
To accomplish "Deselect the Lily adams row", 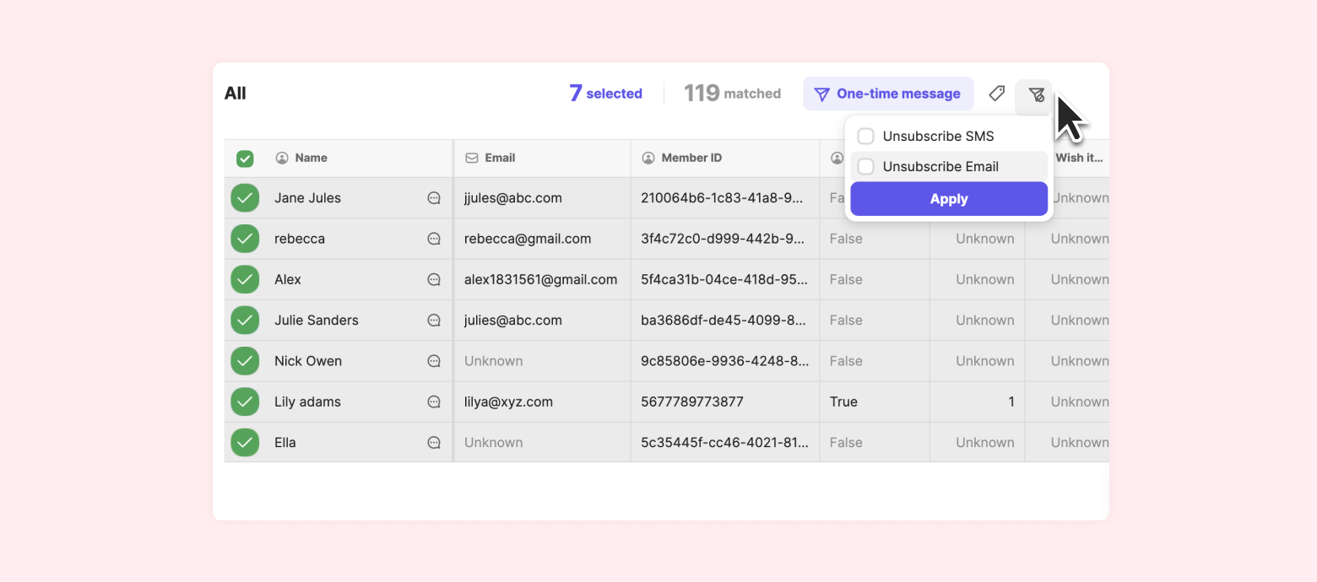I will tap(245, 401).
